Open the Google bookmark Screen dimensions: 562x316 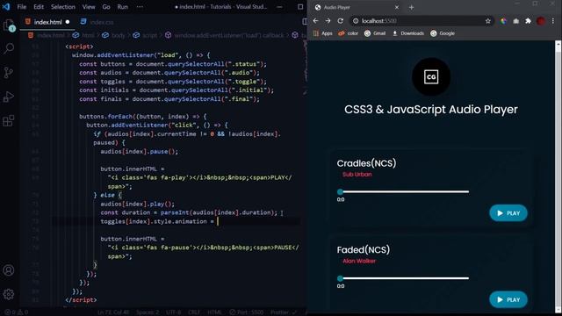443,33
